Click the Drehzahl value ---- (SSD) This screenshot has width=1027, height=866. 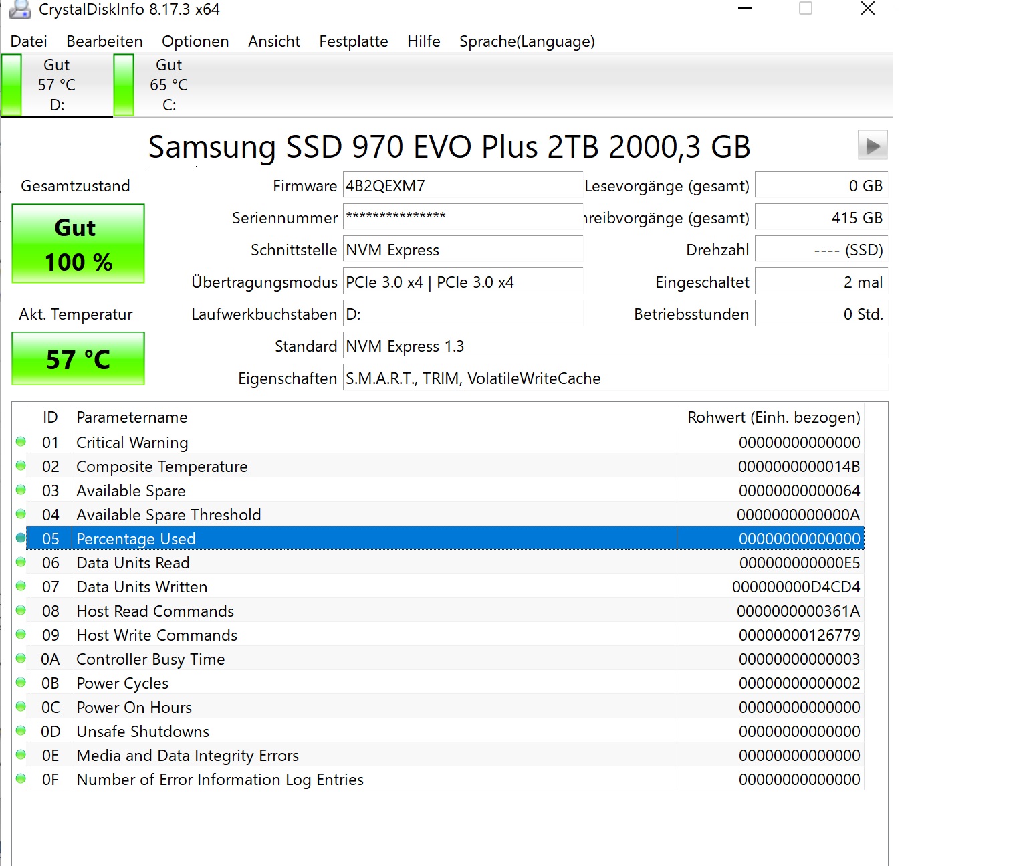pyautogui.click(x=821, y=250)
